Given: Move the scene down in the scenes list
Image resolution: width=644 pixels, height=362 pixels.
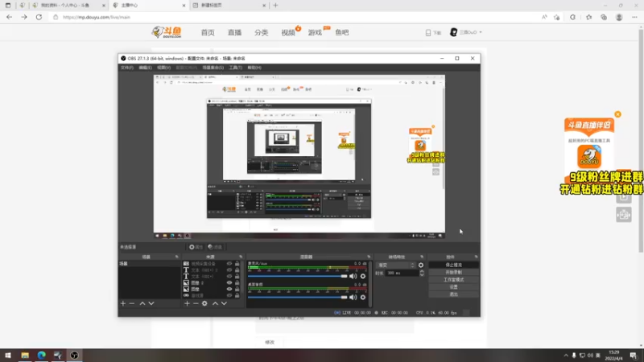Looking at the screenshot, I should coord(151,303).
